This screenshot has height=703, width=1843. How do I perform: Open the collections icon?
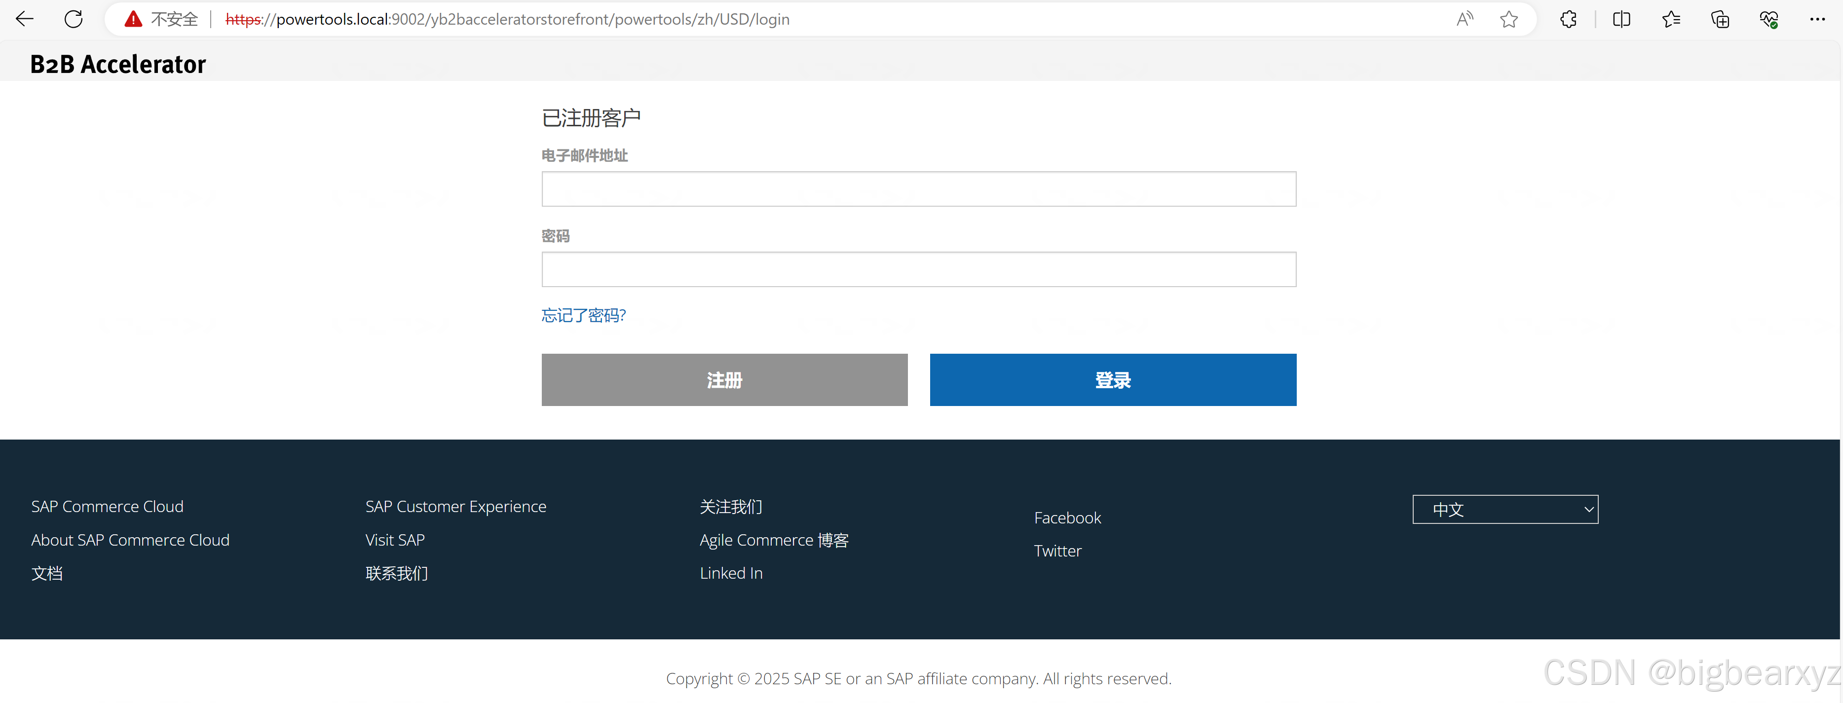1720,19
